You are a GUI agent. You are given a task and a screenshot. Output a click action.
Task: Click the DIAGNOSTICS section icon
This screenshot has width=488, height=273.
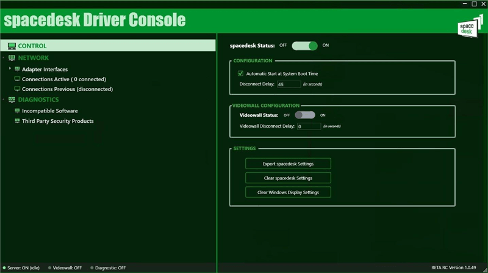(12, 100)
